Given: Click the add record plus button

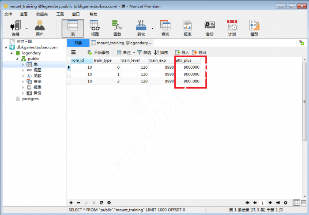Looking at the screenshot, I should click(71, 203).
